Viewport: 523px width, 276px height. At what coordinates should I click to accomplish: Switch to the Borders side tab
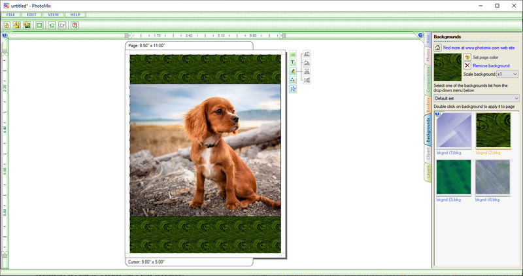coord(428,105)
